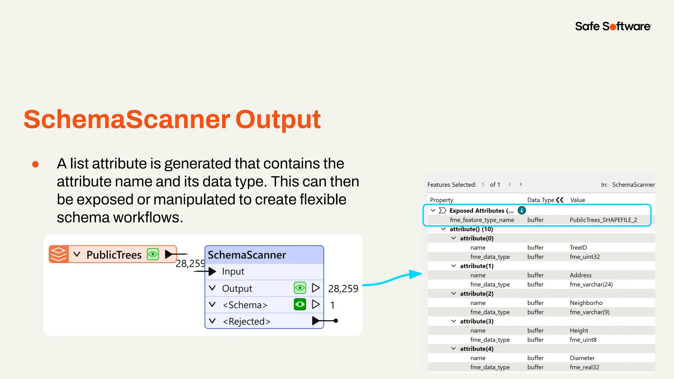Select fme_data_type row under attribute{1}
Image resolution: width=674 pixels, height=379 pixels.
click(x=541, y=284)
